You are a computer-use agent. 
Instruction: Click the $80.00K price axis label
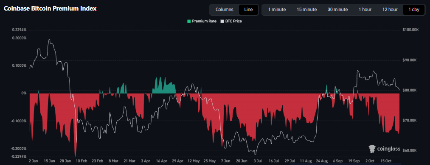[x=410, y=90]
